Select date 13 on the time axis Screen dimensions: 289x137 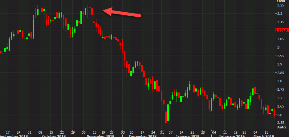point(94,132)
